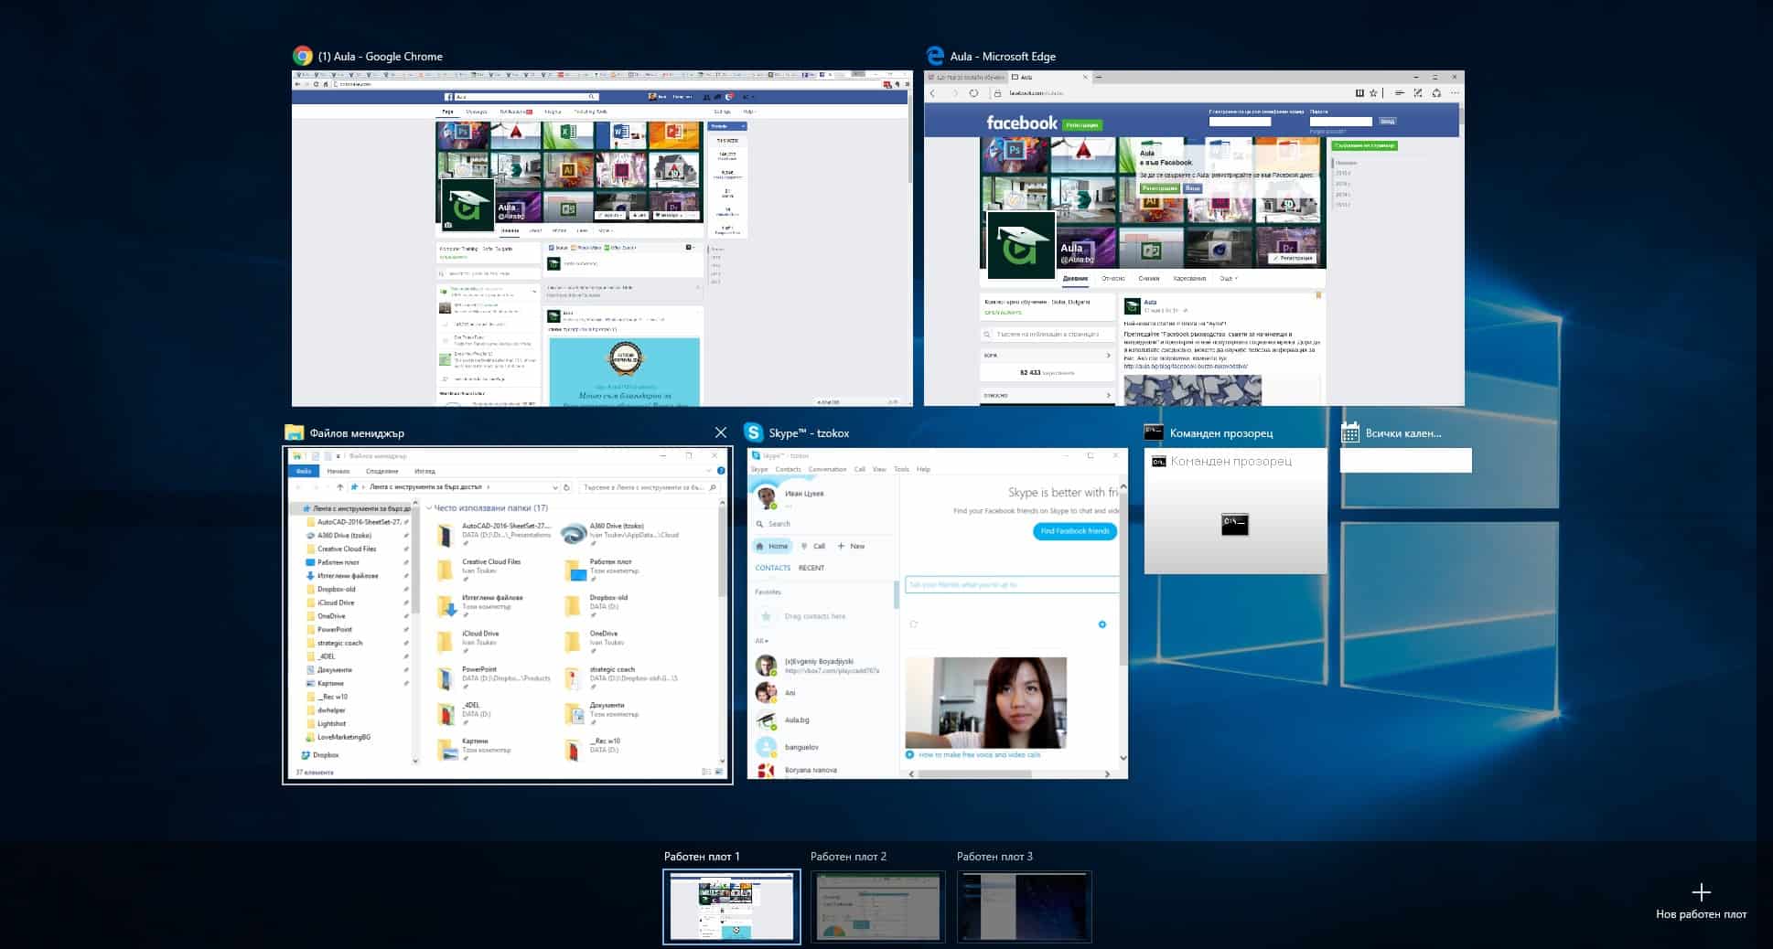Click the favorites star icon in Edge
The height and width of the screenshot is (949, 1773).
(x=1373, y=92)
